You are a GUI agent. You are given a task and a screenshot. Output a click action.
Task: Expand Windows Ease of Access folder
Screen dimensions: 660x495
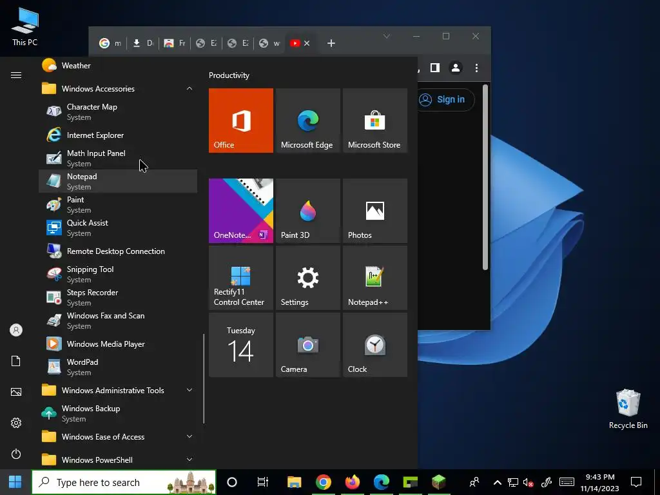tap(118, 436)
